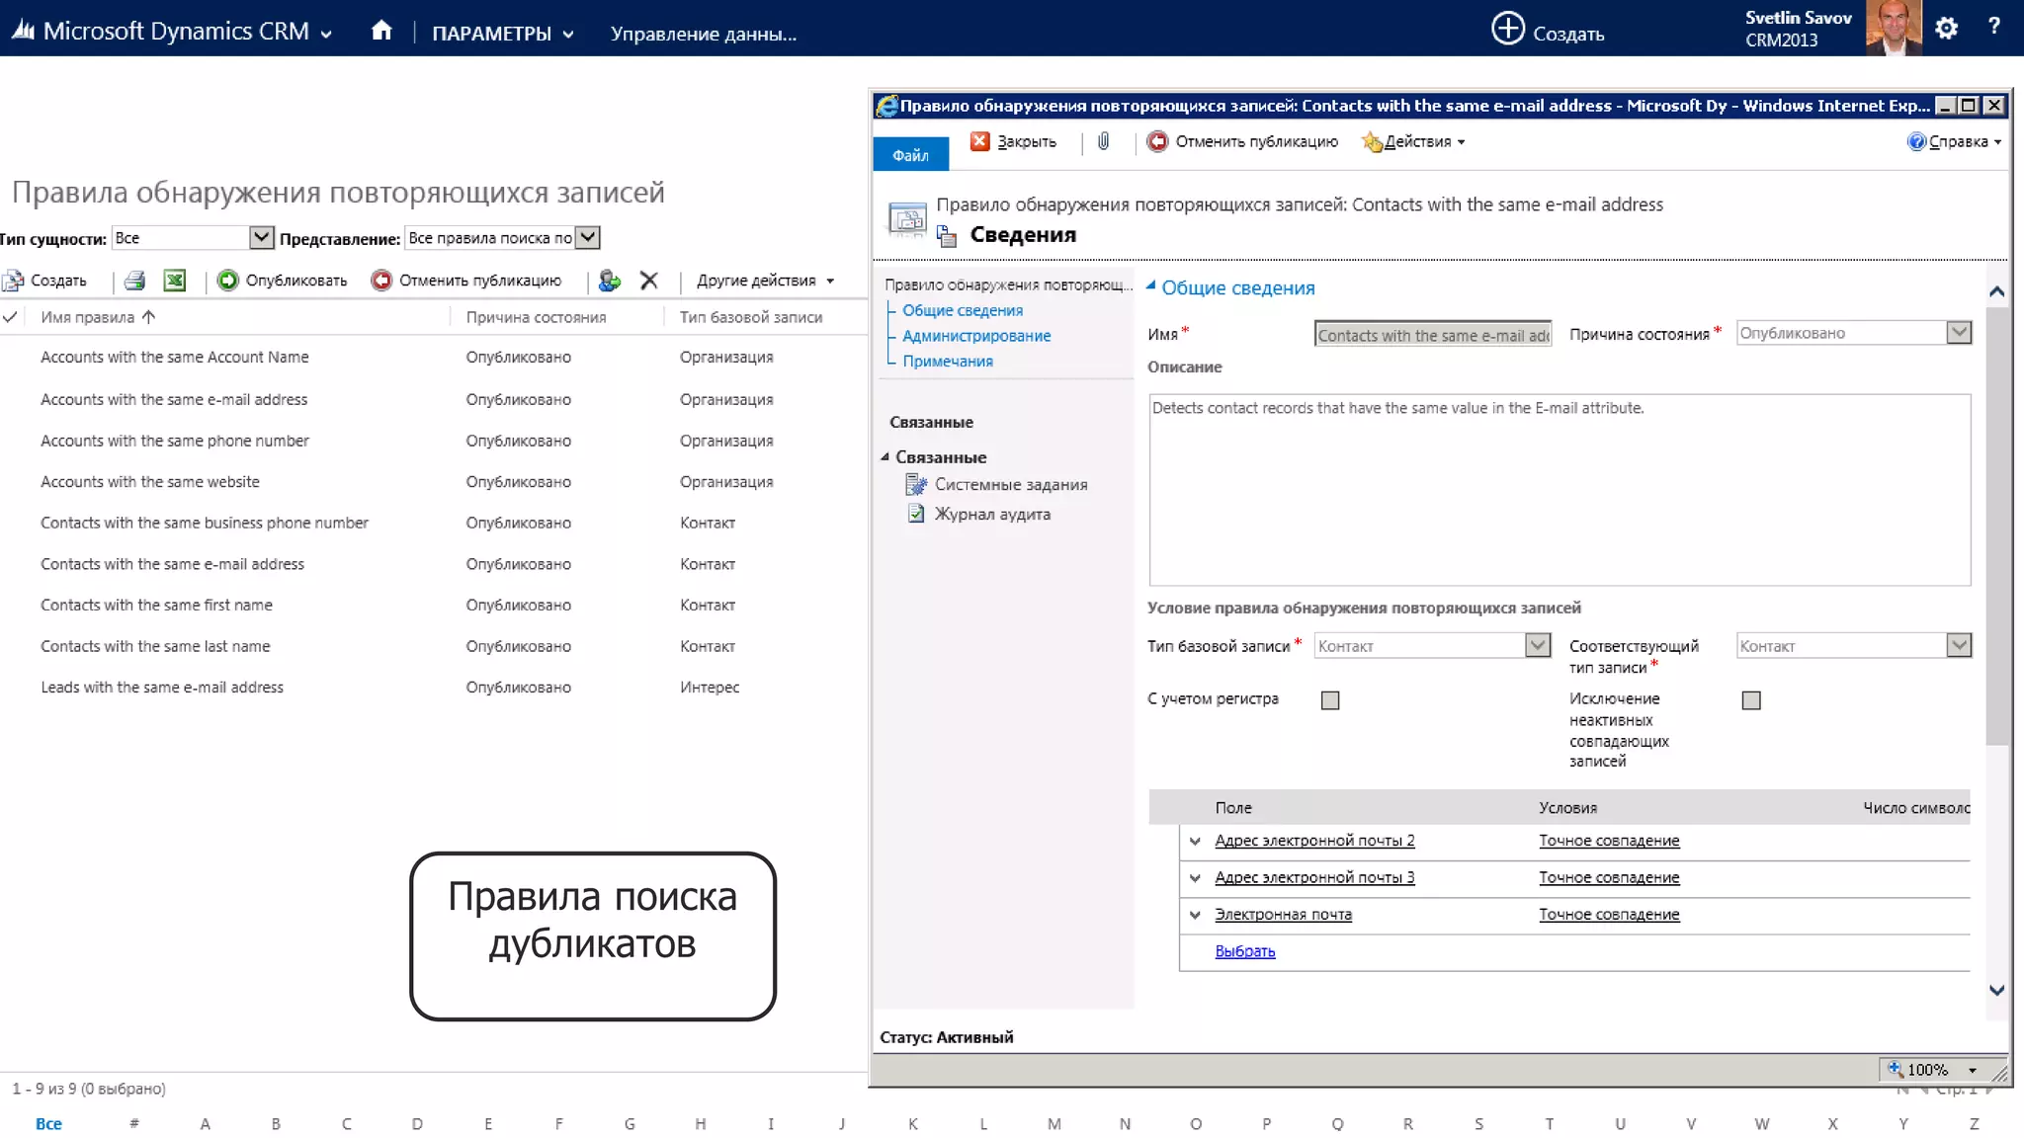Image resolution: width=2024 pixels, height=1138 pixels.
Task: Click the plus Create icon in top bar
Action: point(1507,28)
